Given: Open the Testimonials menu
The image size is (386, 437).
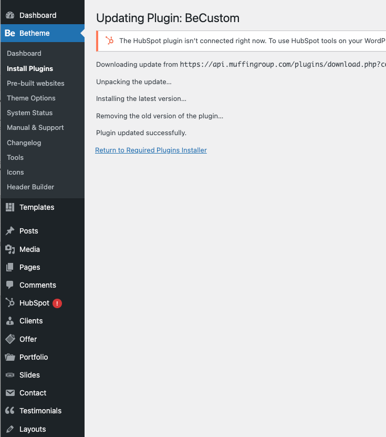Looking at the screenshot, I should [x=40, y=411].
